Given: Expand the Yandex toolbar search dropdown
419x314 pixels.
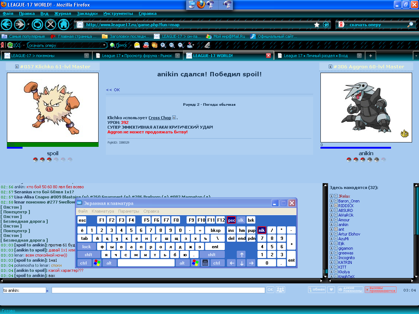Looking at the screenshot, I should tap(104, 45).
